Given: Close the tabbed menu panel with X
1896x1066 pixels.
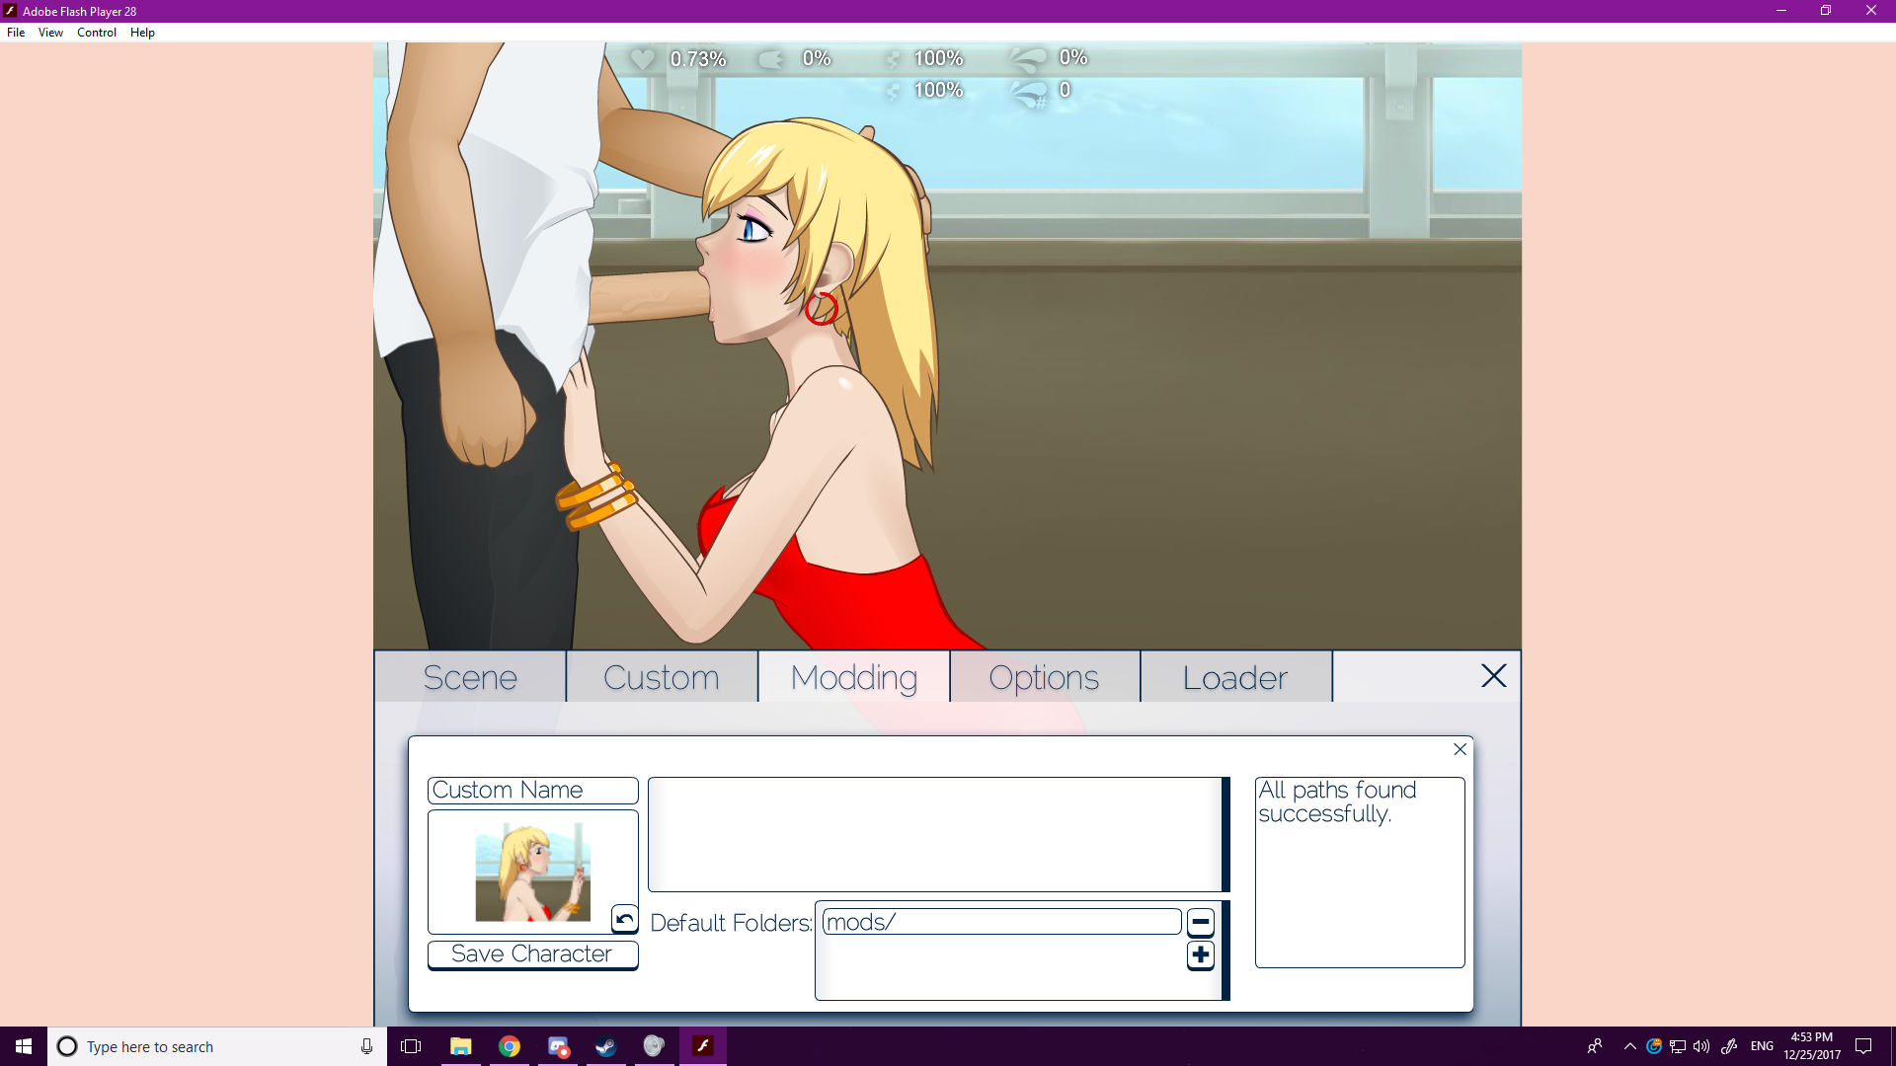Looking at the screenshot, I should point(1493,676).
